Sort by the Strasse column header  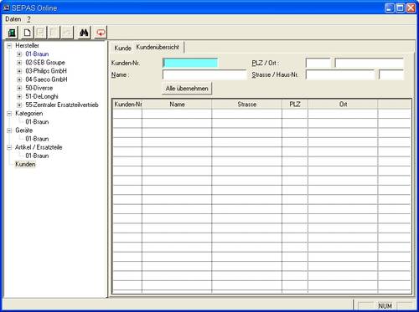tap(247, 105)
